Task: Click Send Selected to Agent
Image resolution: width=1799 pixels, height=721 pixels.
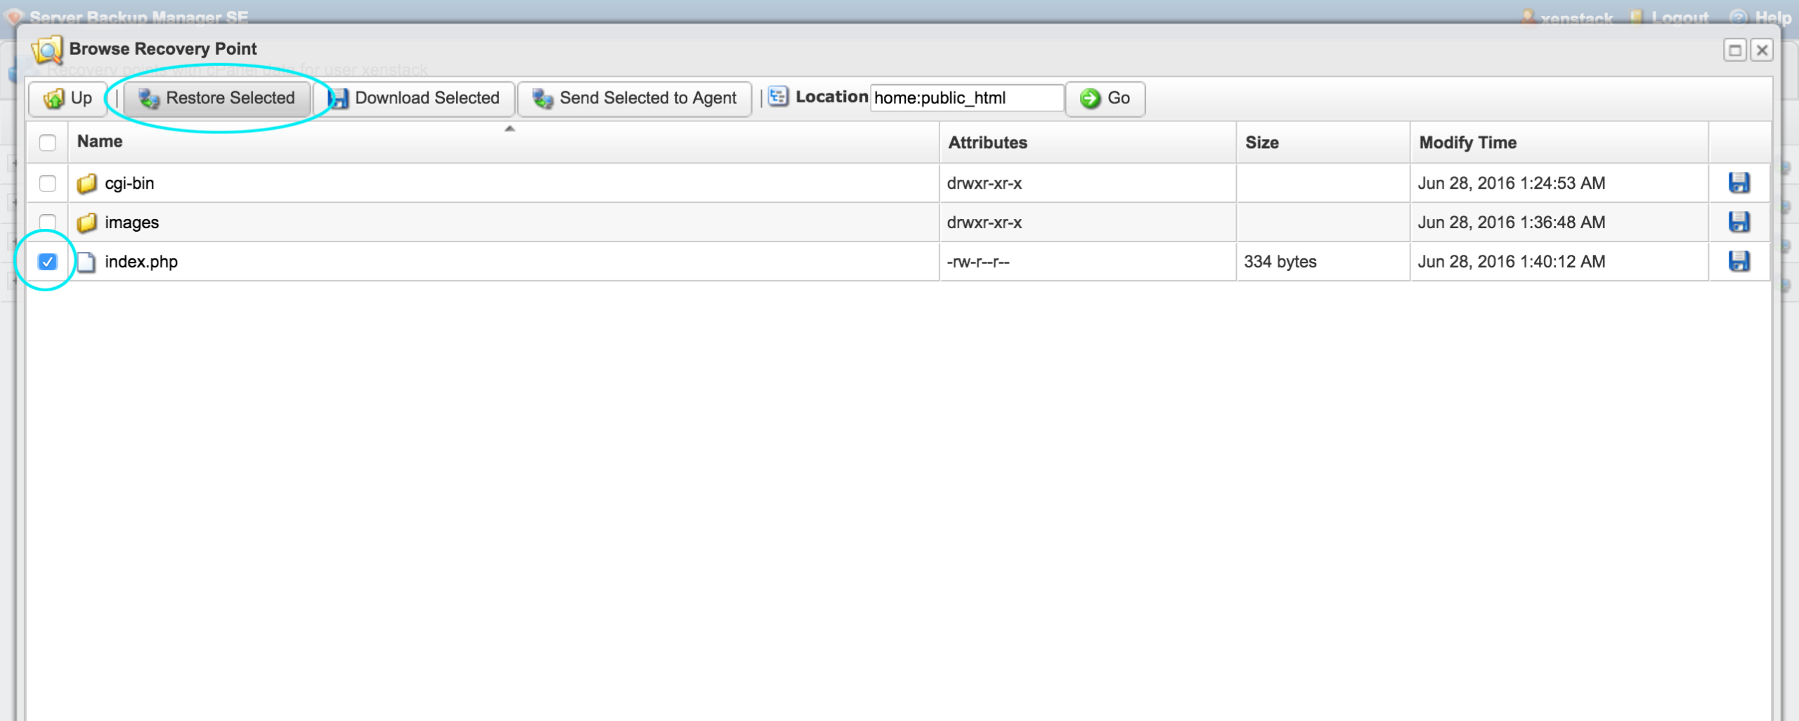Action: click(x=635, y=98)
